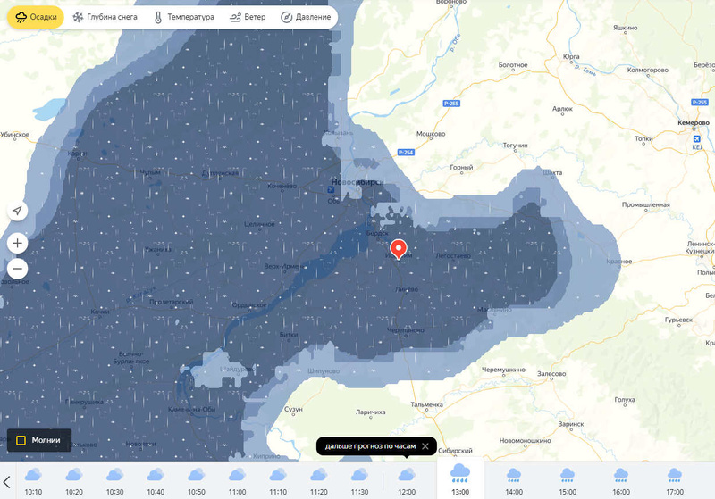This screenshot has width=715, height=499.
Task: Show the Ветер wind layer
Action: [x=248, y=17]
